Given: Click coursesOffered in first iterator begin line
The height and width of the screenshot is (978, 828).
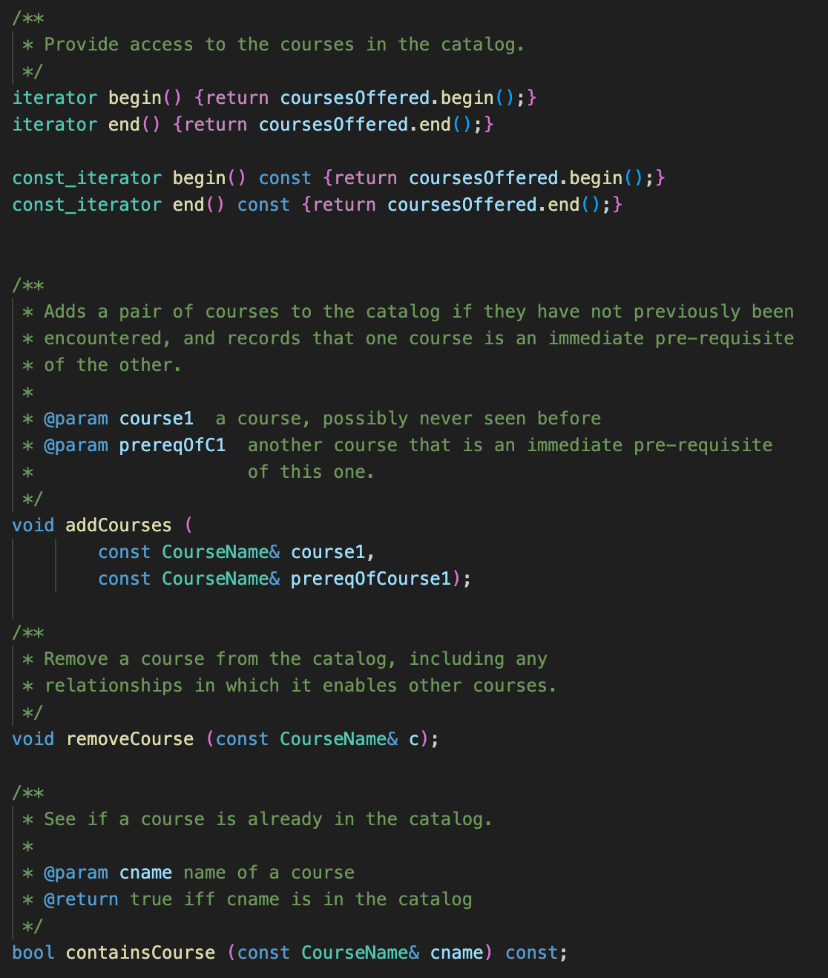Looking at the screenshot, I should (x=355, y=98).
